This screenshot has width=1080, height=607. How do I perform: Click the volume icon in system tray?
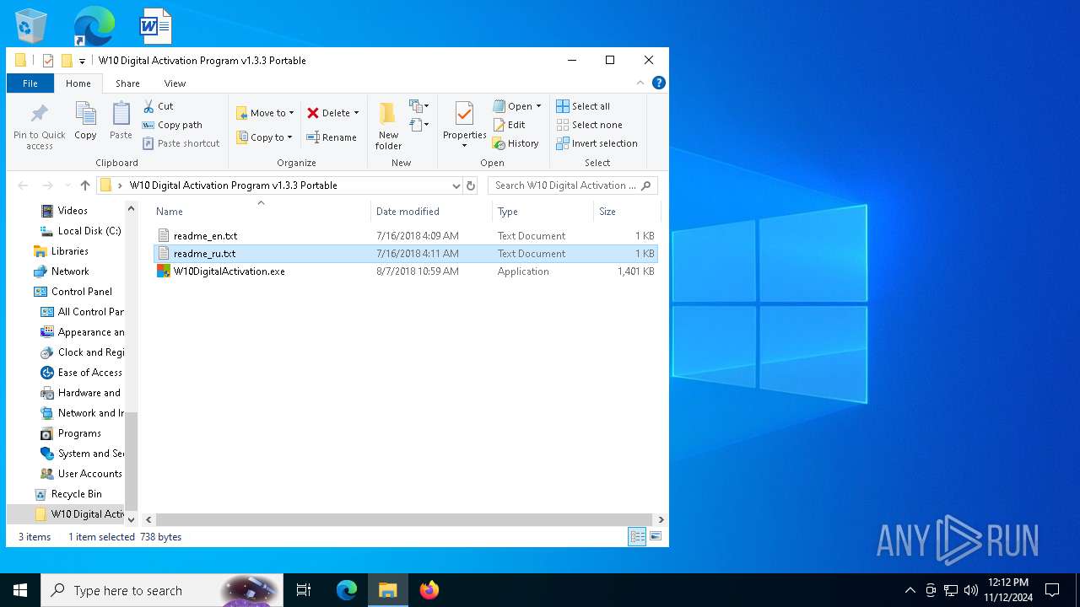point(971,590)
